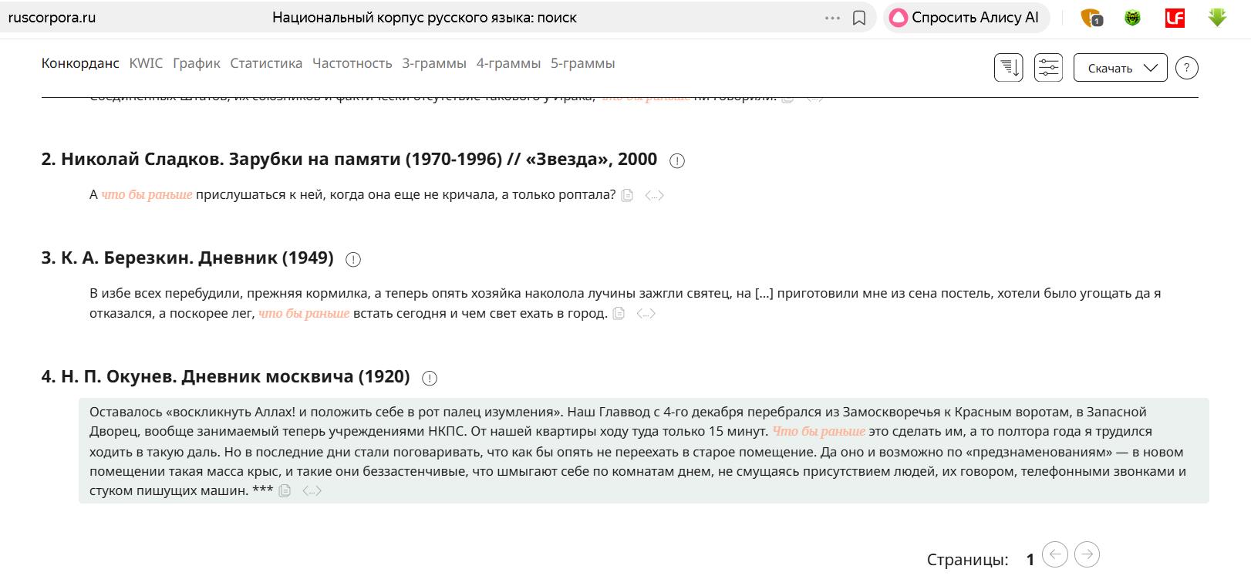Bookmark this page in browser
The height and width of the screenshot is (586, 1251).
click(858, 18)
